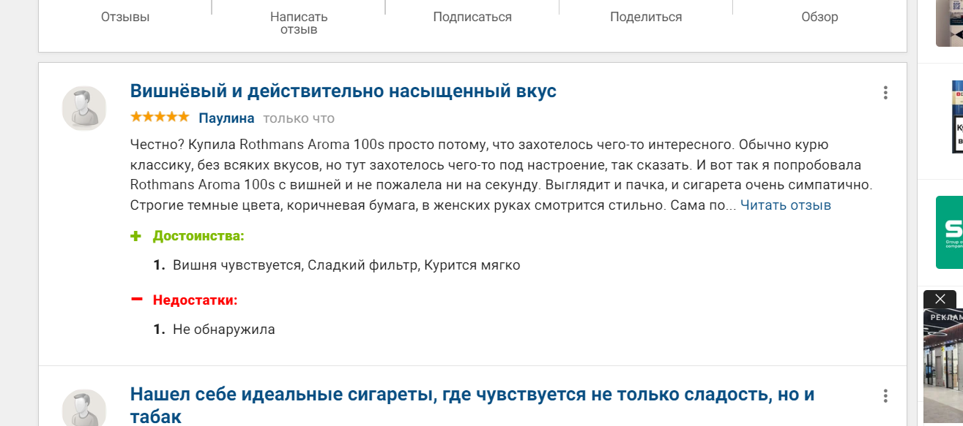Click five-star rating of Паулина's review
The height and width of the screenshot is (426, 963).
(159, 117)
